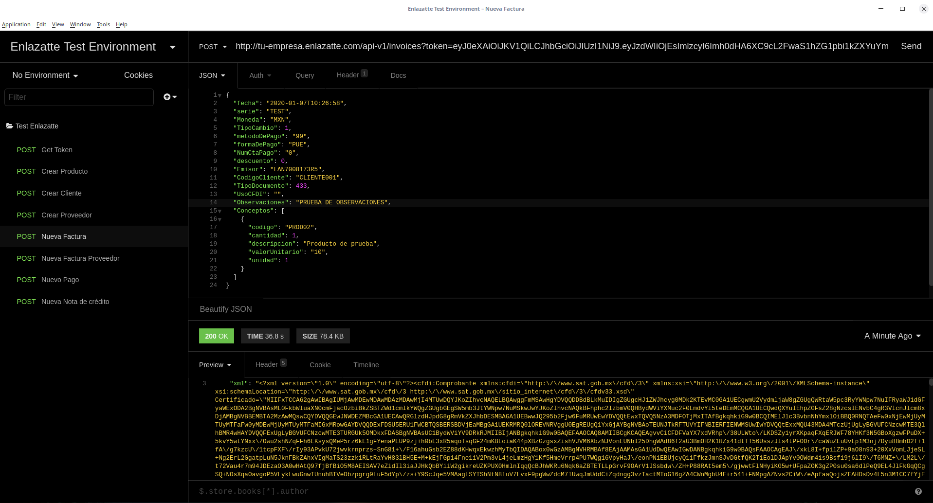Open the Tools menu

103,24
